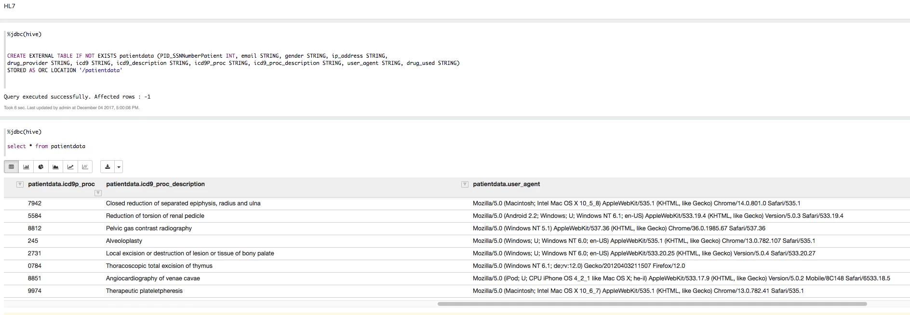Sort by patientdata.icd9p_proc column header

[x=61, y=184]
